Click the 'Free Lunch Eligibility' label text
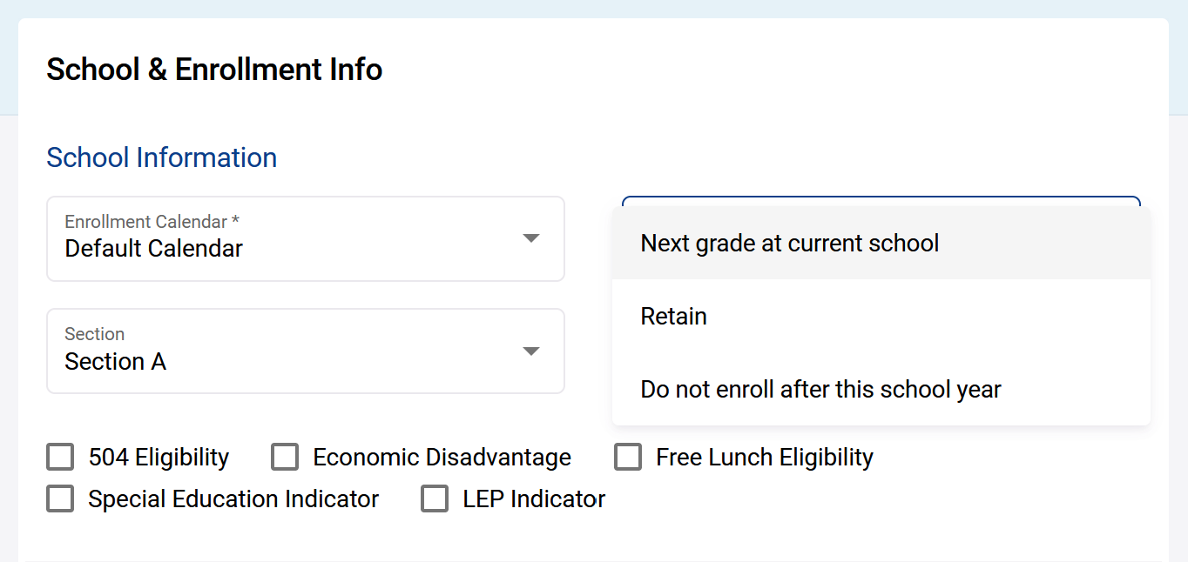 pos(764,458)
